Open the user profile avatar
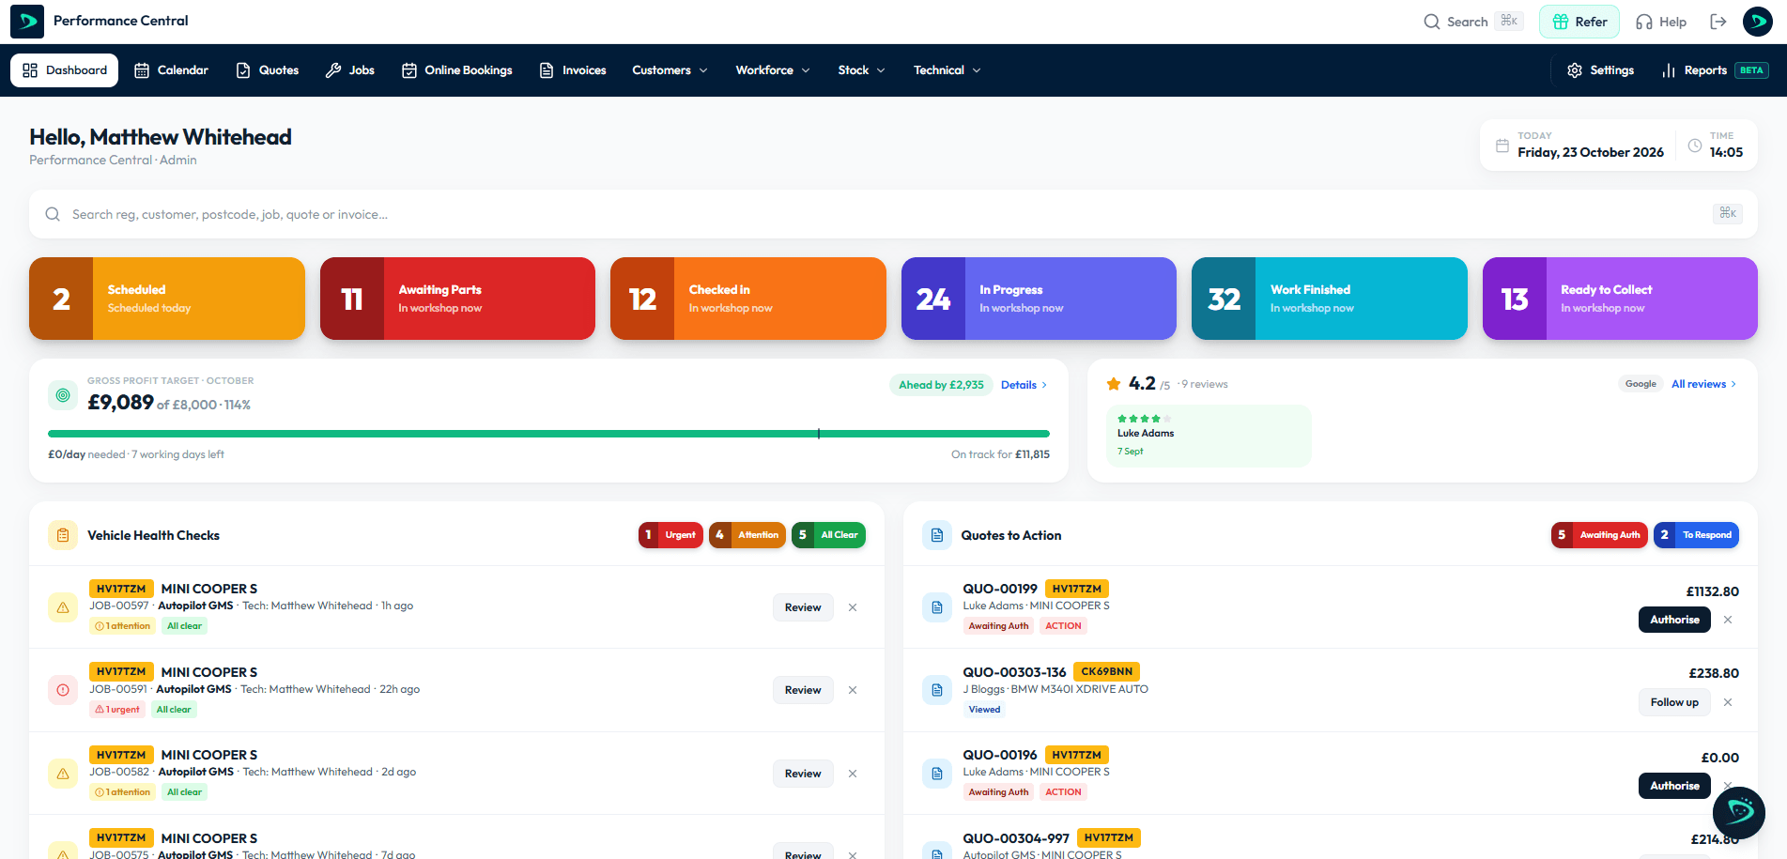The width and height of the screenshot is (1787, 859). [1758, 21]
